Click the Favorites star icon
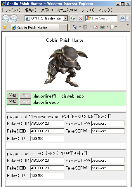Viewport: 132px width, 187px height. (5, 27)
